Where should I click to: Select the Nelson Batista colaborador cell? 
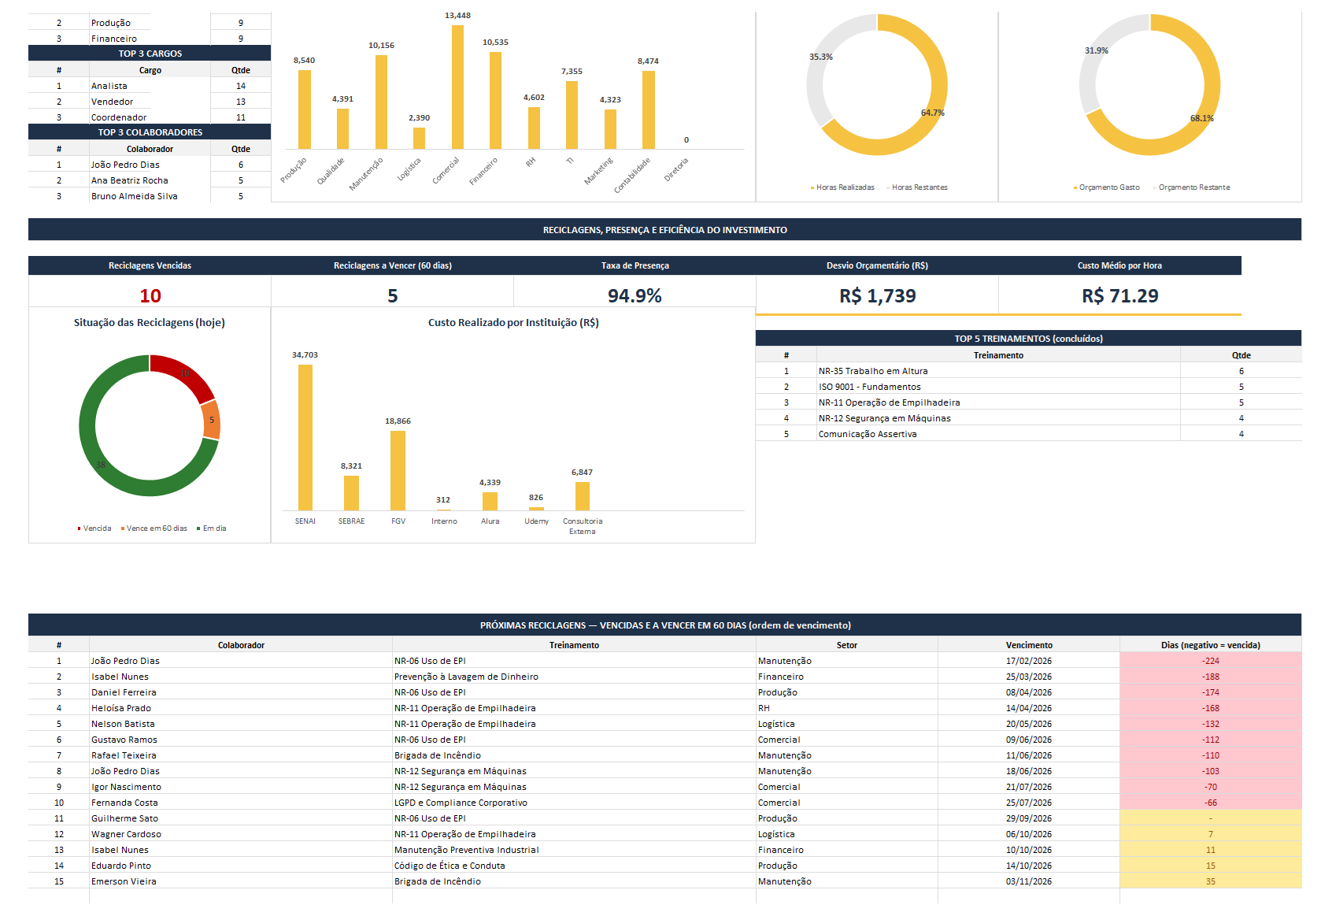coord(241,724)
